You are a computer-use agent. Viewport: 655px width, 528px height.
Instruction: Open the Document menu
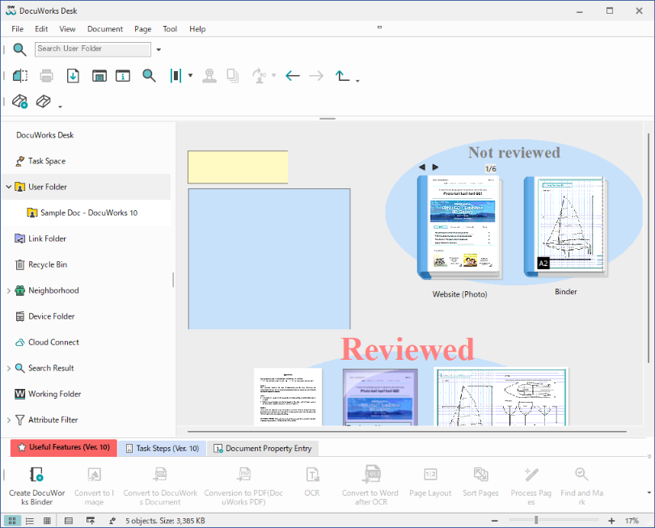coord(105,29)
